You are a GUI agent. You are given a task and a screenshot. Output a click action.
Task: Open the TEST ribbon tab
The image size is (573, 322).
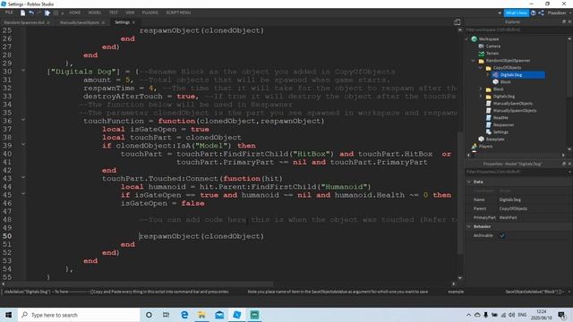[114, 13]
